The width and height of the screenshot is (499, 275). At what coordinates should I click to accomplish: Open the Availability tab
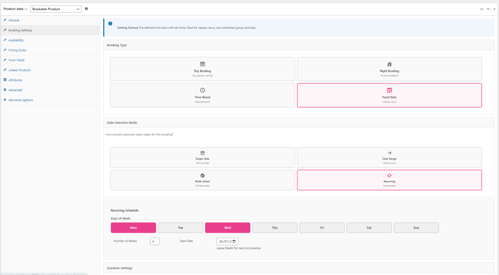[16, 40]
